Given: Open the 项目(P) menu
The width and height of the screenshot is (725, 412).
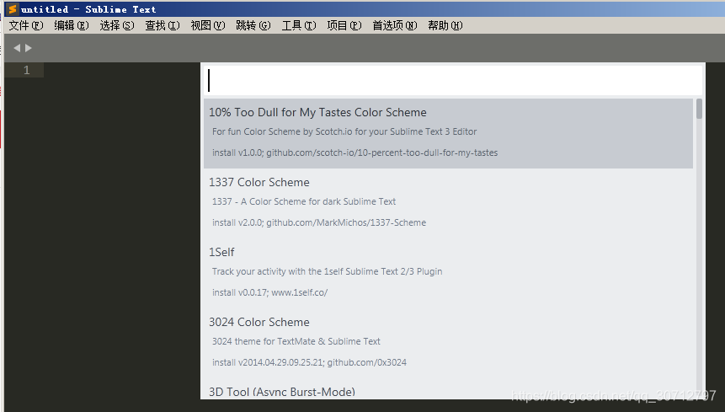Looking at the screenshot, I should pos(344,25).
